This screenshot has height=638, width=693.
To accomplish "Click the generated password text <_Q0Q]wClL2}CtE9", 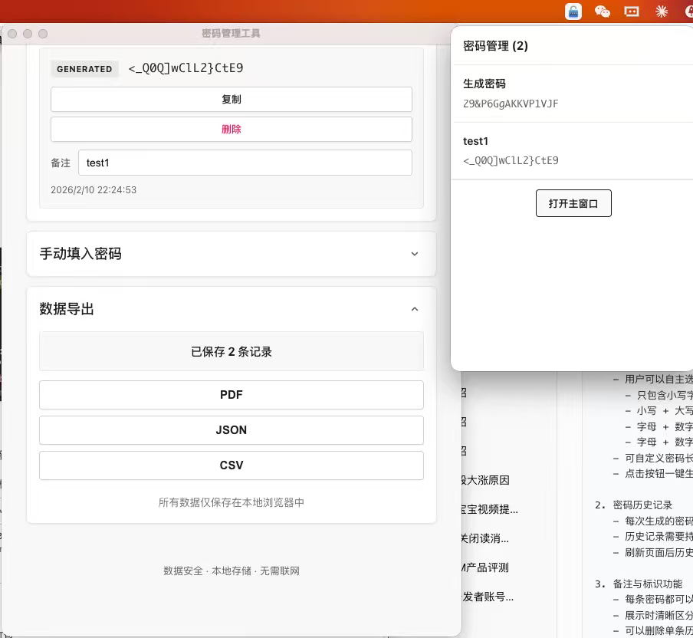I will [186, 68].
